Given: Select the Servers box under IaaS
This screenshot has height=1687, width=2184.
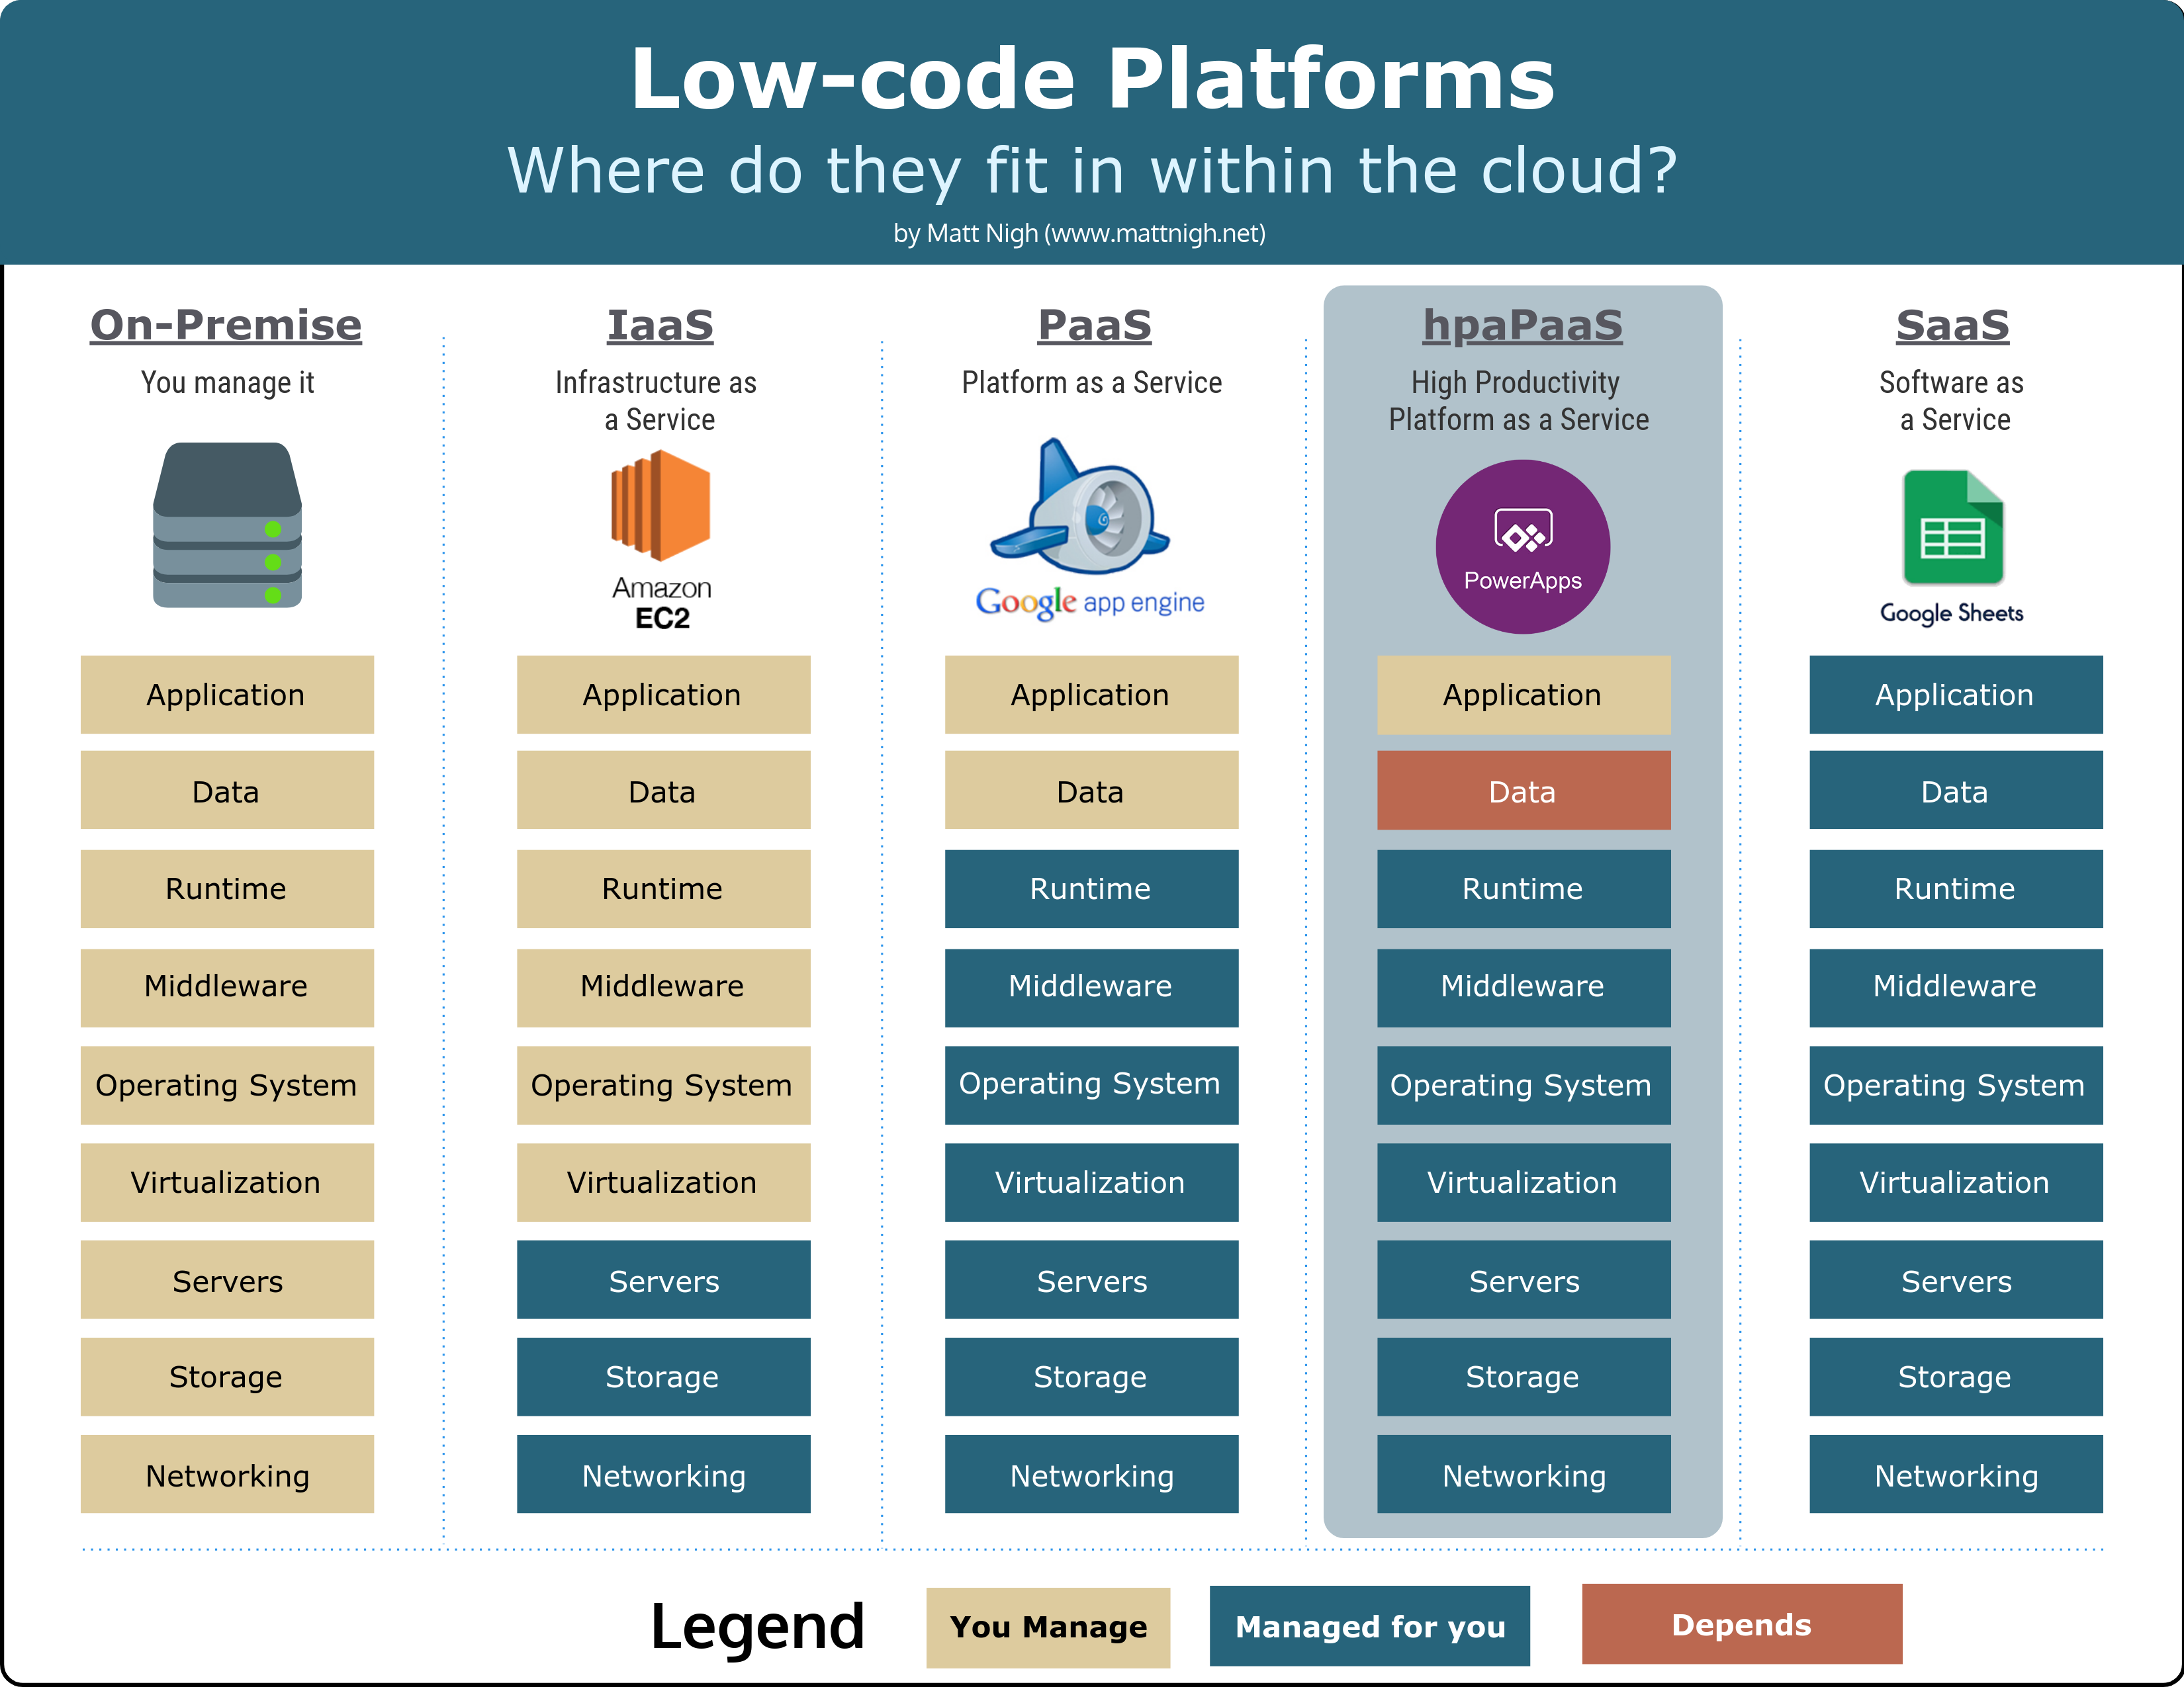Looking at the screenshot, I should click(x=663, y=1279).
